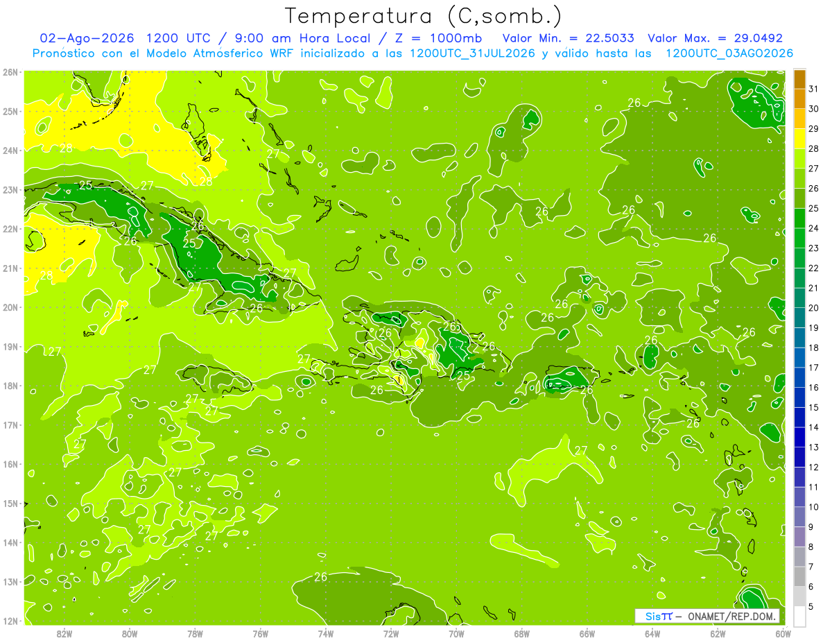
Task: Click the 15N latitude axis label
Action: coord(10,504)
